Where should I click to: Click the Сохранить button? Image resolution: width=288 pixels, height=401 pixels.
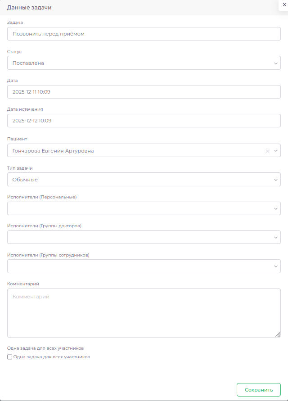click(x=258, y=390)
